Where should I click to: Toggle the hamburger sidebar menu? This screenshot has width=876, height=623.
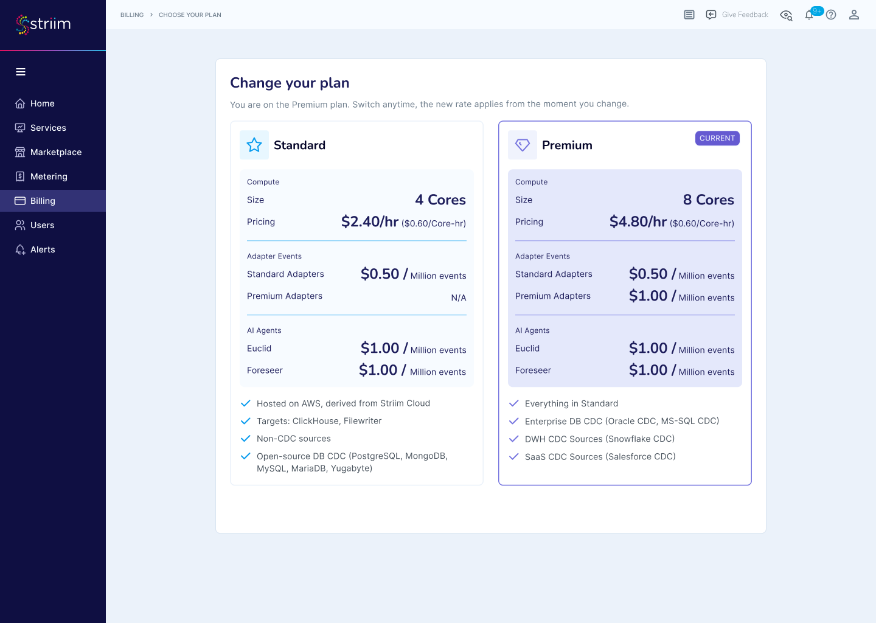(21, 72)
